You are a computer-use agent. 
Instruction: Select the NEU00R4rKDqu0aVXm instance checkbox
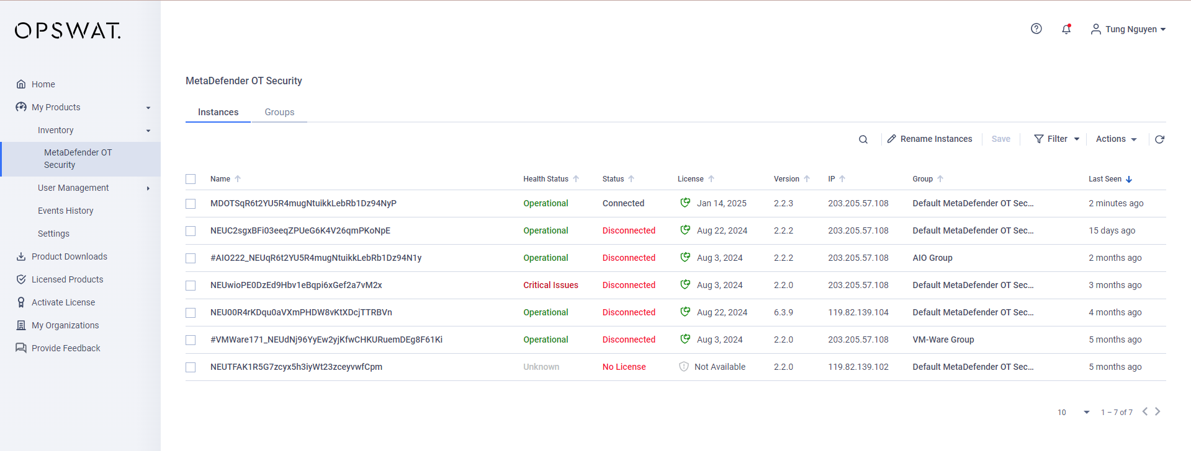[191, 313]
